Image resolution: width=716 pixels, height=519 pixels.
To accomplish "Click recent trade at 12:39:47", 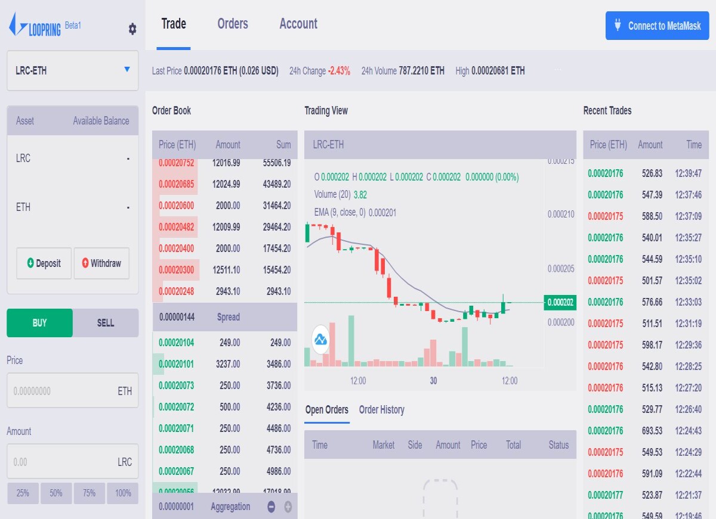I will tap(645, 173).
